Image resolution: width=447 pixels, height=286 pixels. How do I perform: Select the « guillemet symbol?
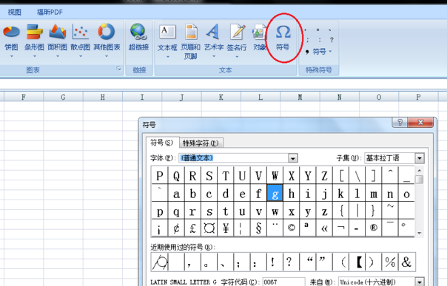point(324,228)
